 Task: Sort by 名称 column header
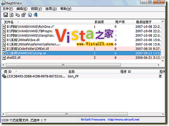click(92, 71)
